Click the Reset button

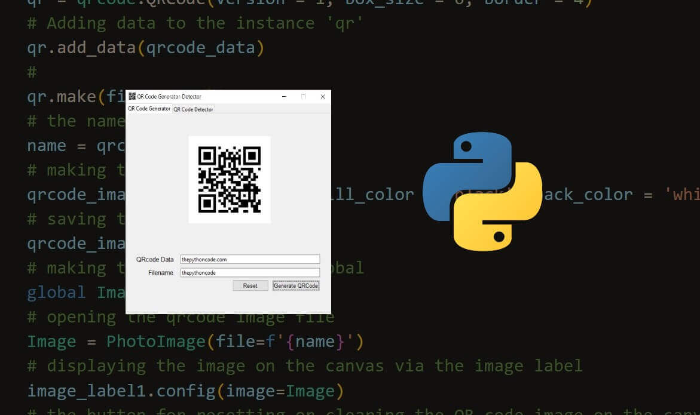click(250, 285)
